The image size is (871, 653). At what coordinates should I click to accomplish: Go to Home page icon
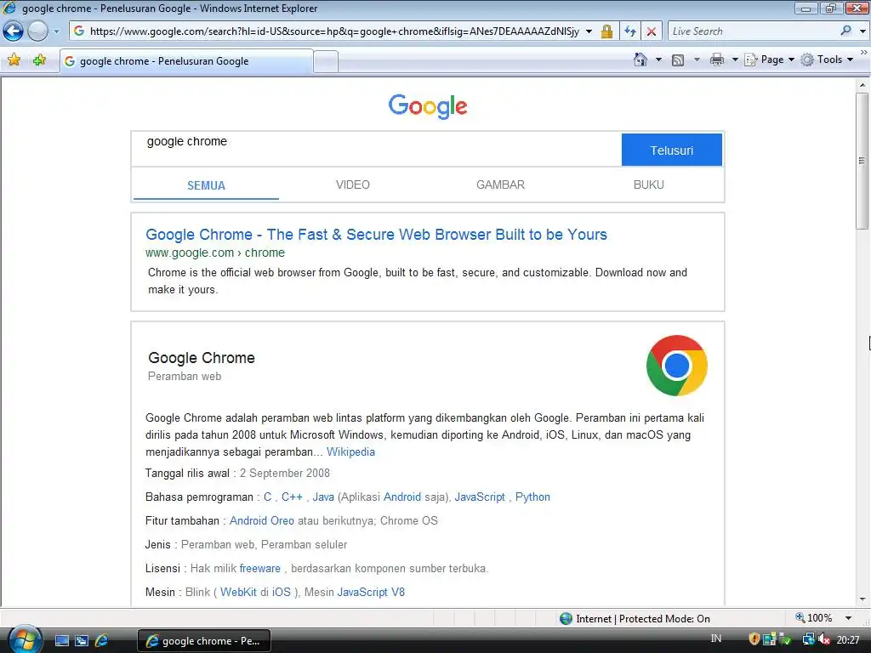[x=640, y=60]
